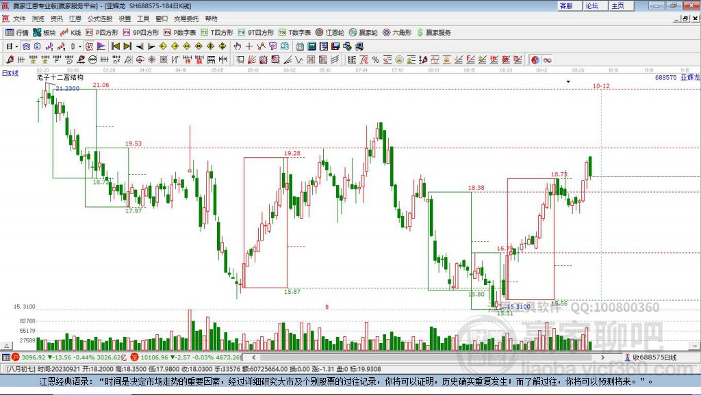
Task: Open the 江恩 menu
Action: (75, 18)
